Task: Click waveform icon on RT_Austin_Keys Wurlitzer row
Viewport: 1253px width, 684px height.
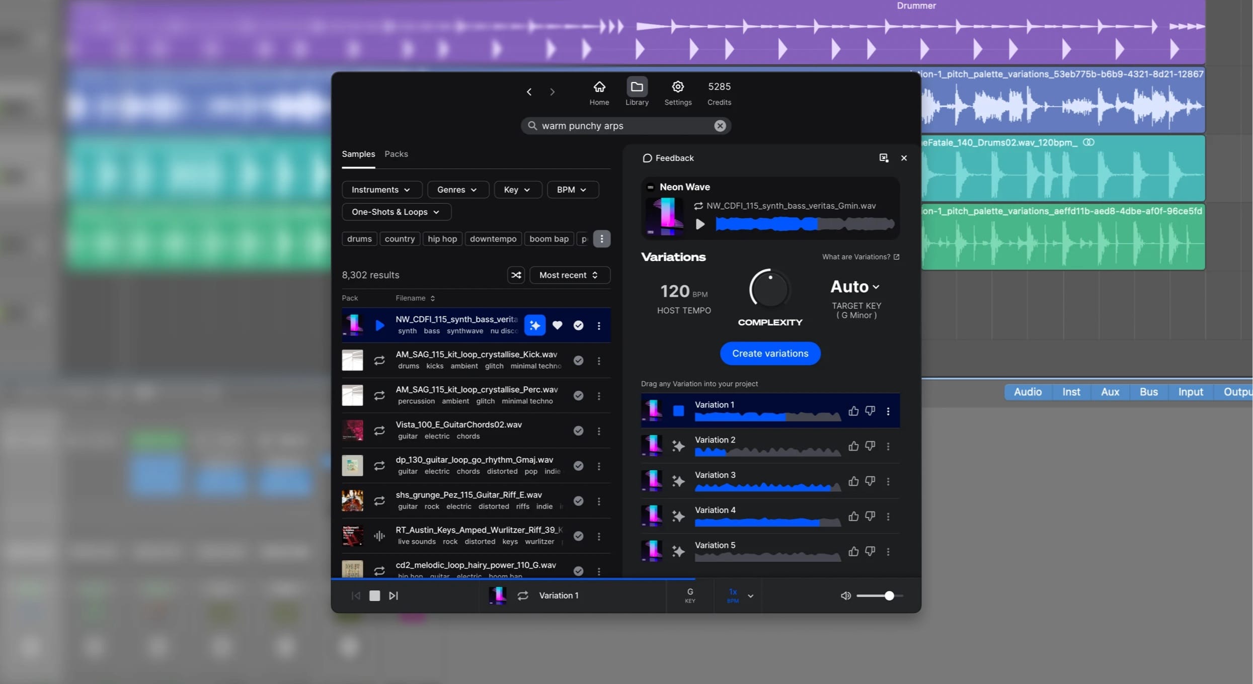Action: [379, 536]
